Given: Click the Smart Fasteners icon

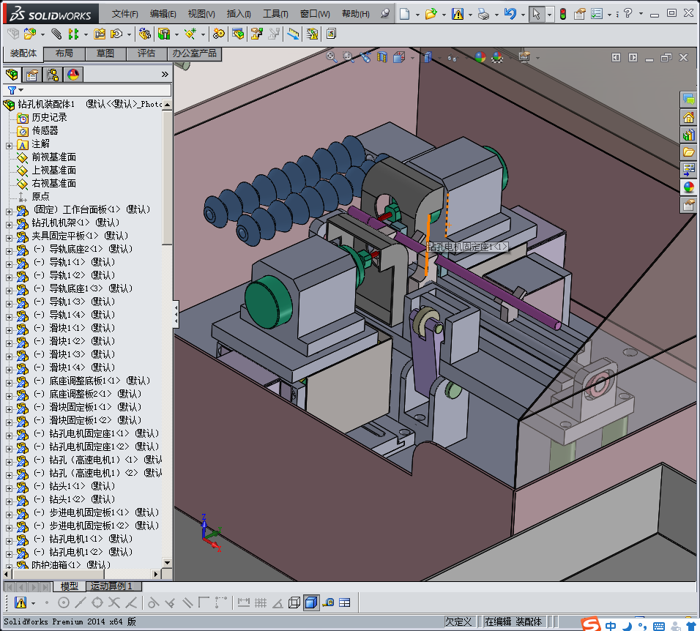Looking at the screenshot, I should pos(100,34).
